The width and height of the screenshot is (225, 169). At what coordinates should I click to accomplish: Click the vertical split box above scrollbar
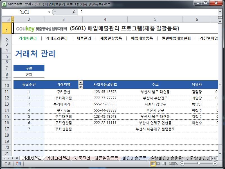pos(220,17)
